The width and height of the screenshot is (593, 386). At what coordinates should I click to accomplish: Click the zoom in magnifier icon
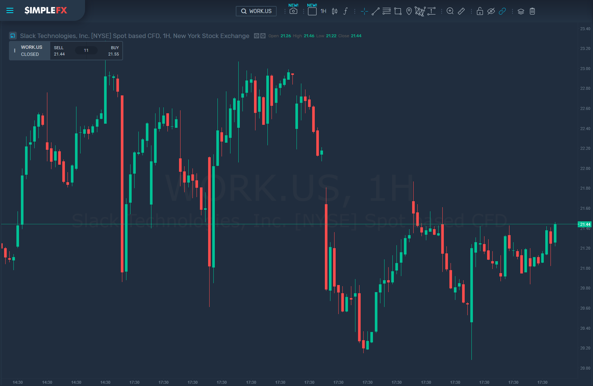click(x=450, y=11)
